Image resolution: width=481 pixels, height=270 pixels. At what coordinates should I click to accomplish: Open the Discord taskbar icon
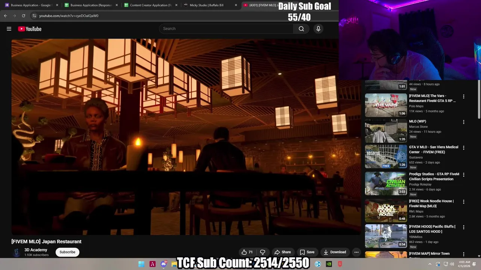tap(164, 264)
